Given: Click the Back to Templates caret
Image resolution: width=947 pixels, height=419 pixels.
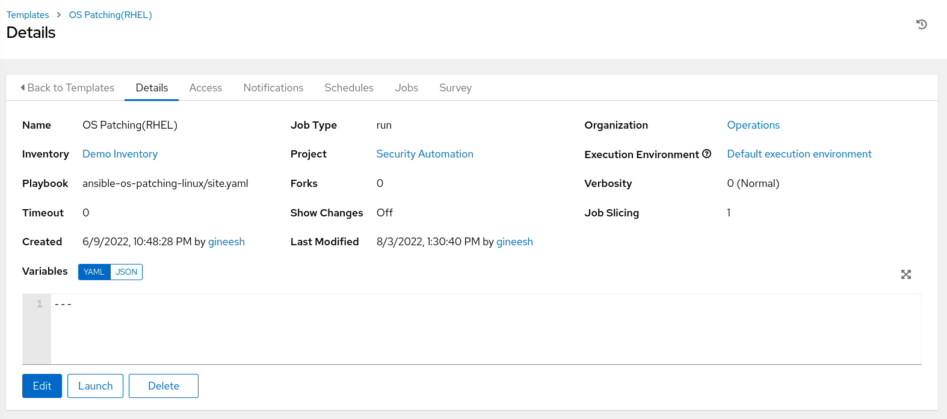Looking at the screenshot, I should pos(23,88).
